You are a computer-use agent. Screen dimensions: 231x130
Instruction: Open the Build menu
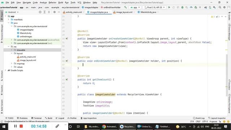(x=61, y=3)
